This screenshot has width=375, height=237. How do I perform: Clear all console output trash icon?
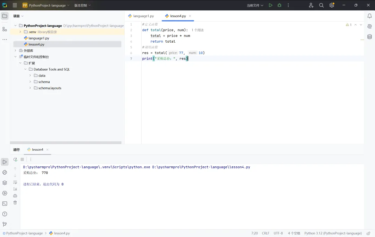[15, 203]
